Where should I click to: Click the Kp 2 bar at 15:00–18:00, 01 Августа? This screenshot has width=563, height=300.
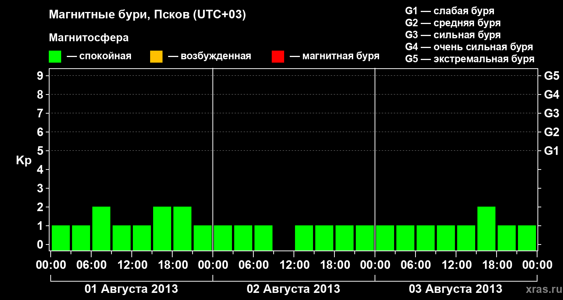(162, 228)
